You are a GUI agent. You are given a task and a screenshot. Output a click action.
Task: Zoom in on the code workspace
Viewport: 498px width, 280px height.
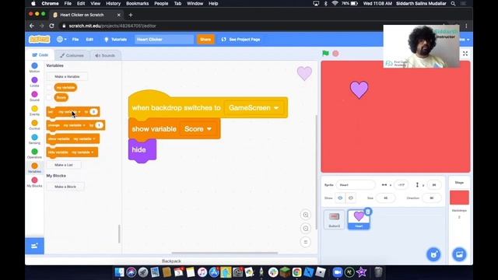[305, 215]
